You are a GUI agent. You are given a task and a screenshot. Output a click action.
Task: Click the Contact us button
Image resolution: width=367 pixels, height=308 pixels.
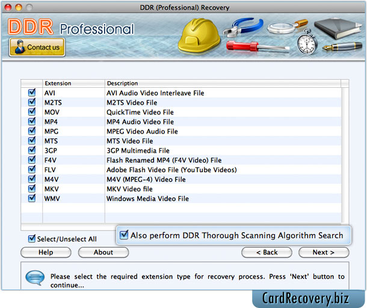coord(37,48)
